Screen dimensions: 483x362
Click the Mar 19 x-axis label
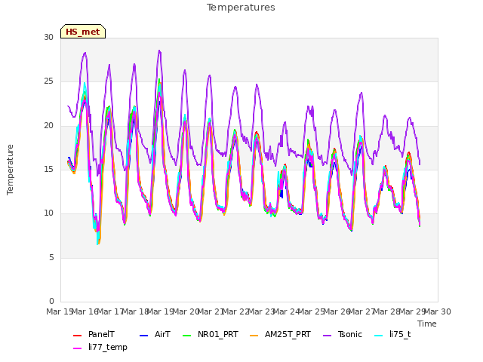(159, 311)
